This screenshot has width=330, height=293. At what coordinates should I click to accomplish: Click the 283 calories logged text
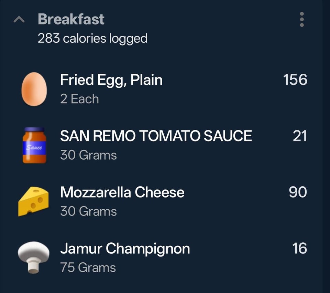(x=92, y=39)
